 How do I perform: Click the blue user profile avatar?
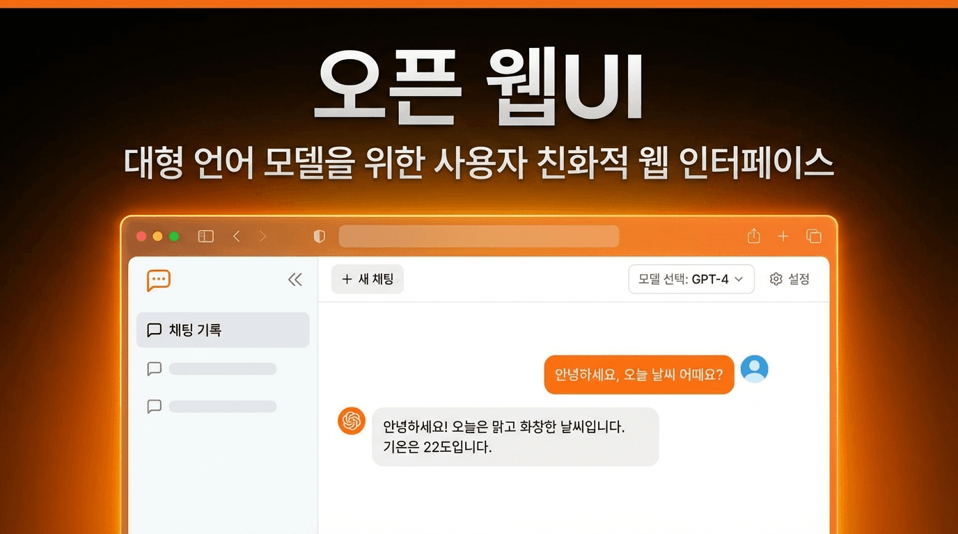(754, 369)
